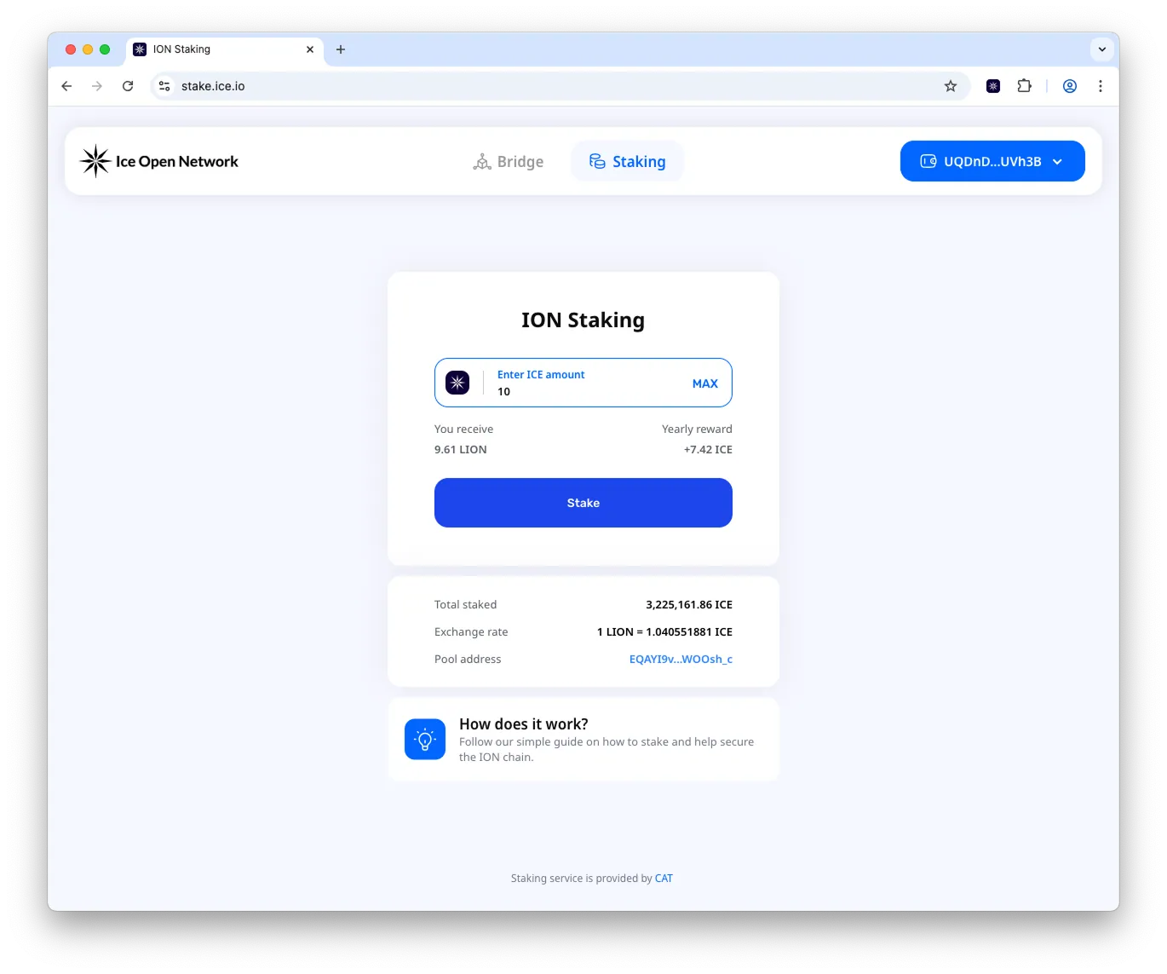The width and height of the screenshot is (1167, 974).
Task: Click the ICE token icon in amount field
Action: click(x=457, y=383)
